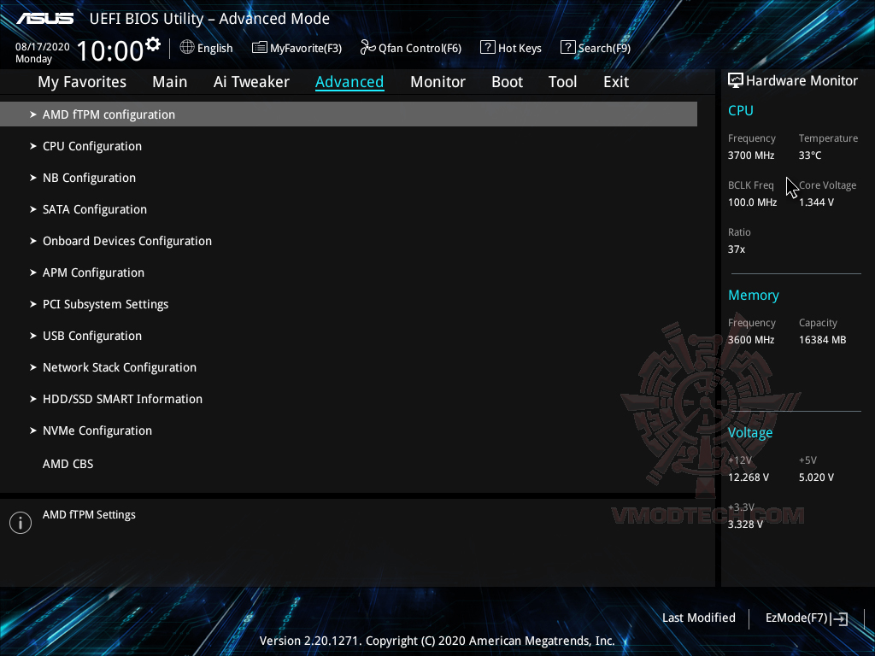The height and width of the screenshot is (656, 875).
Task: Expand the SATA Configuration submenu
Action: click(94, 209)
